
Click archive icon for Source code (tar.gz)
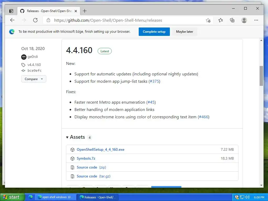coord(72,176)
